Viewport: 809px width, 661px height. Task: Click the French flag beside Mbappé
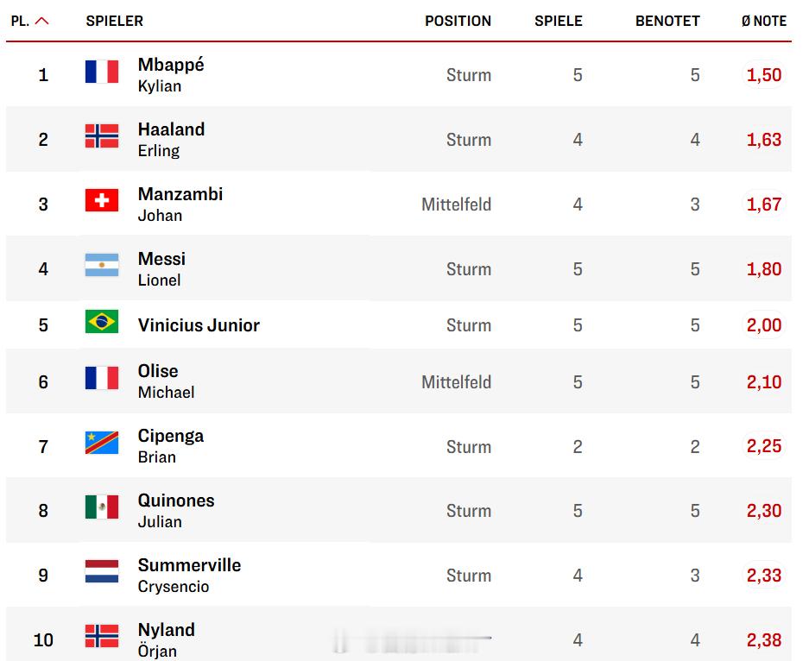pyautogui.click(x=102, y=72)
